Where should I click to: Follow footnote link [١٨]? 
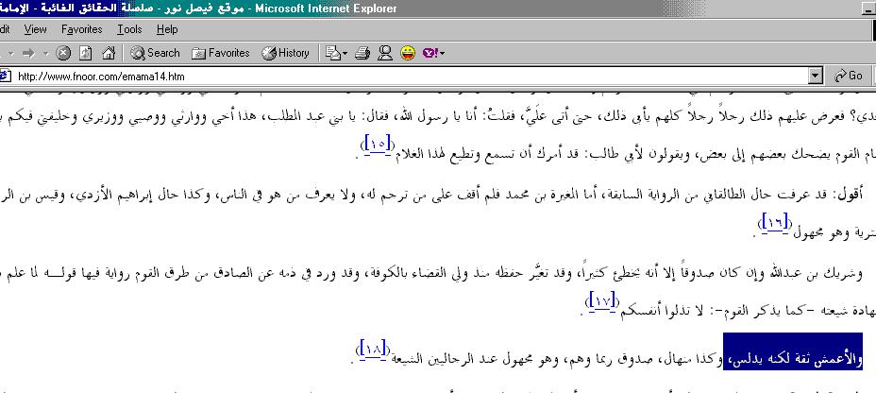pos(374,349)
